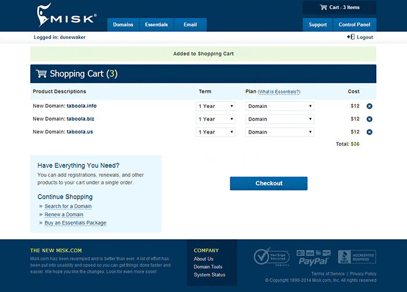Open the System Status footer link
Viewport: 407px width, 292px height.
pyautogui.click(x=209, y=275)
